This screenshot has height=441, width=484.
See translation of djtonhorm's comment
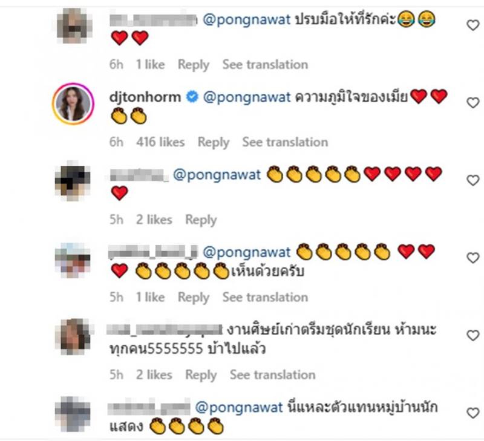point(285,142)
